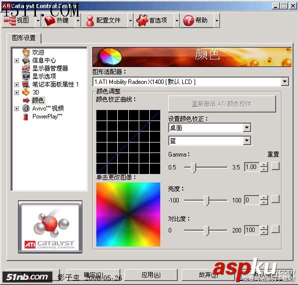Increase 亮度 with the up spinner
Viewport: 298px width, 285px height.
[264, 197]
